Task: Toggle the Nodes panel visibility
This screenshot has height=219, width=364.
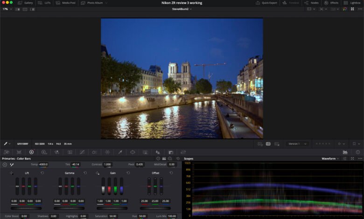Action: tap(312, 3)
